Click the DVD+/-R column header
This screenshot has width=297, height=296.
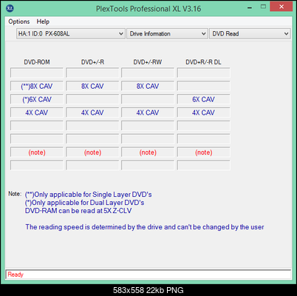click(x=92, y=62)
